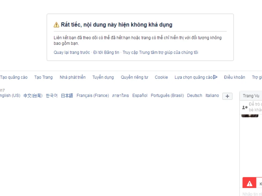Open the 'Trang Vu' chat header
Viewport: 262px width, 196px height.
251,96
